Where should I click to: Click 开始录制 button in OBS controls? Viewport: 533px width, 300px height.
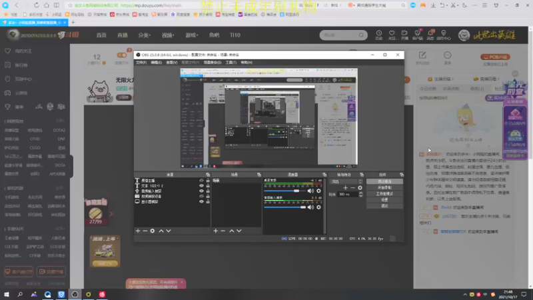pos(384,188)
